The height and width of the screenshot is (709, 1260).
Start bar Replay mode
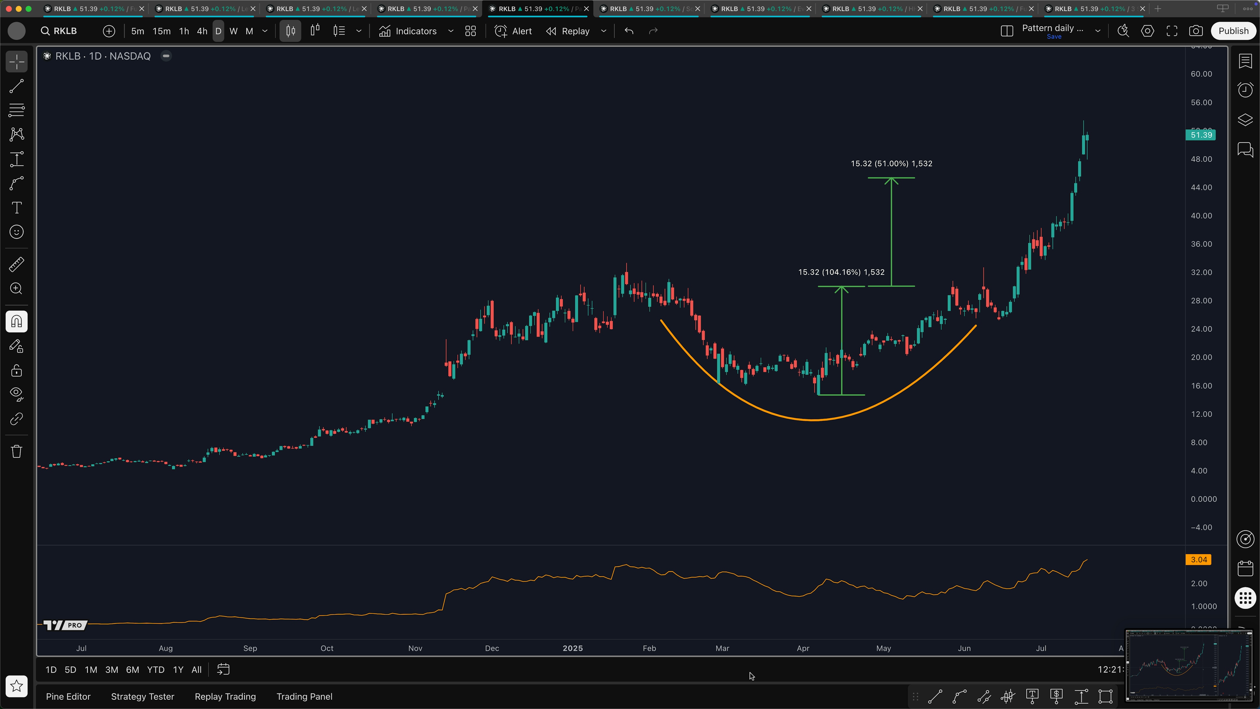point(568,31)
